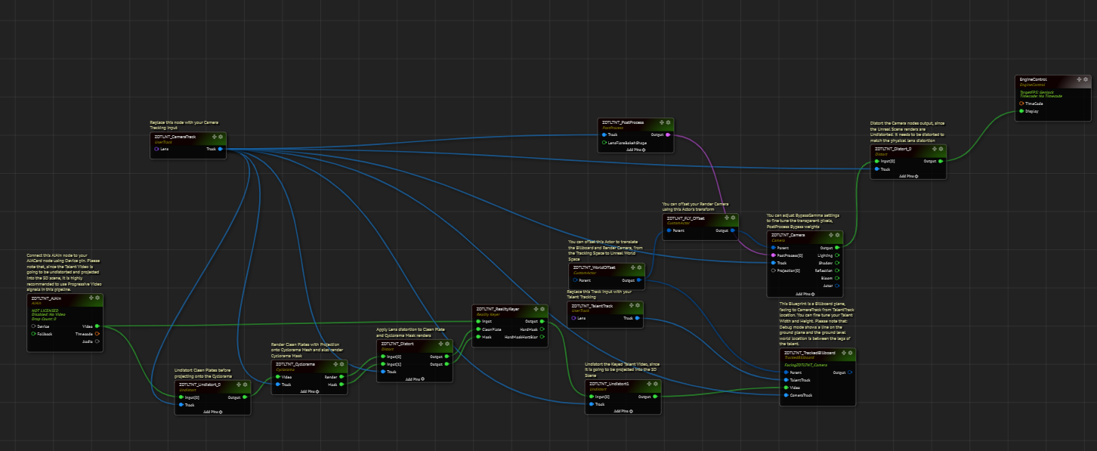The image size is (1097, 451).
Task: Click the move icon on ZDTLTNT_PostProcess node
Action: click(661, 122)
